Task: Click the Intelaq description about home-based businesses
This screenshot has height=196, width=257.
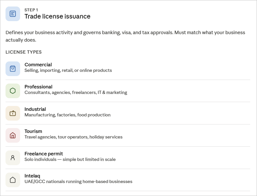Action: click(x=79, y=181)
